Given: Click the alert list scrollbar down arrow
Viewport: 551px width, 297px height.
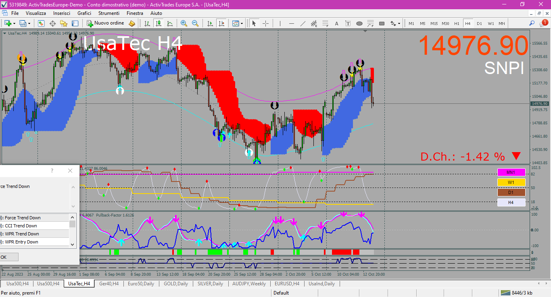Looking at the screenshot, I should pyautogui.click(x=73, y=244).
